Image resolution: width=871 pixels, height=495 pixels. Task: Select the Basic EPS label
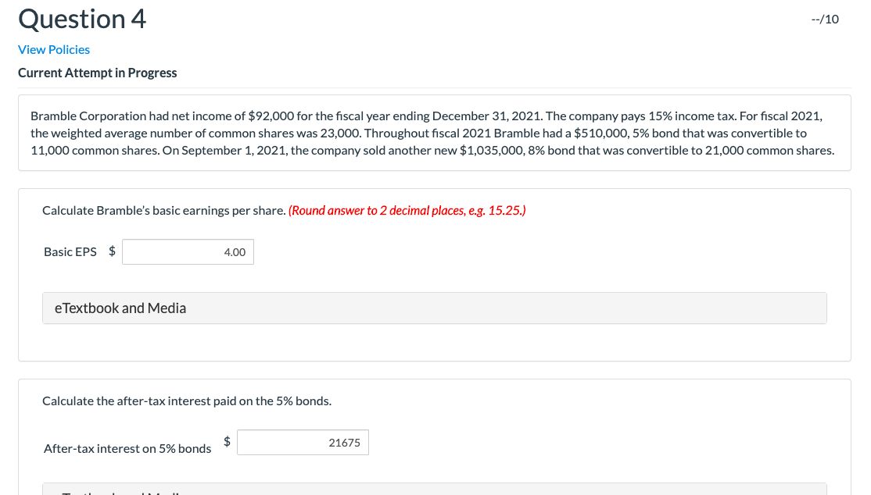70,251
